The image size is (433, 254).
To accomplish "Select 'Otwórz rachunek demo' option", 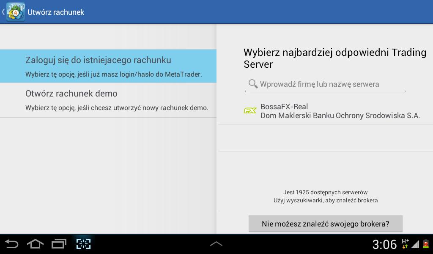I will click(108, 100).
